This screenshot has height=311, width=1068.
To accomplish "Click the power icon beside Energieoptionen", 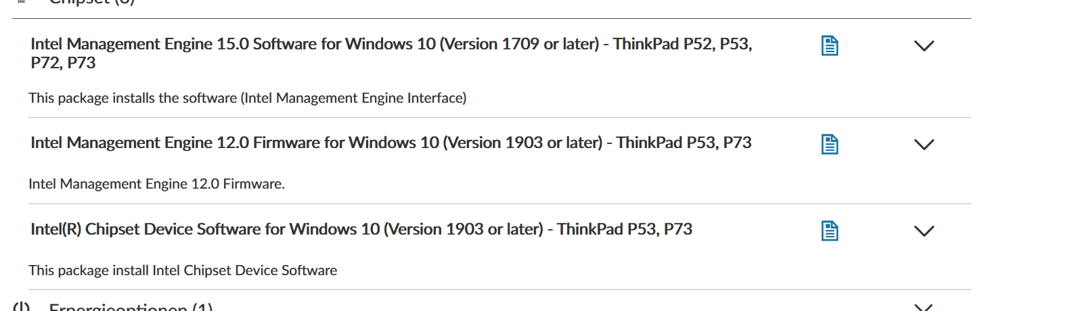I will click(22, 307).
